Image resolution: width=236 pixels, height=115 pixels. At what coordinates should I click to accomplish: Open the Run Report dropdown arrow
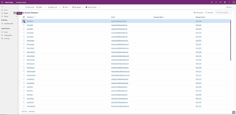tap(83, 7)
